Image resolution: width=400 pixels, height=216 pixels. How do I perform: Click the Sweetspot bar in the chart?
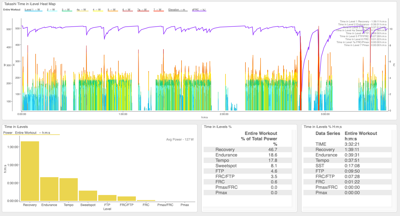88,196
